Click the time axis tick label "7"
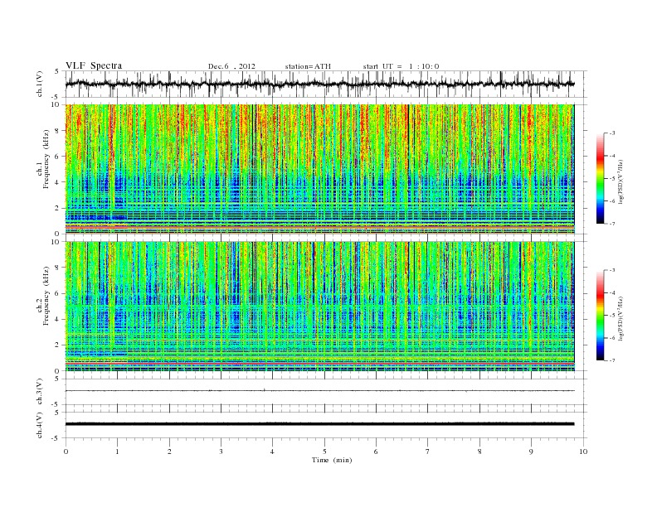Screen dimensions: 657x507 tap(428, 451)
